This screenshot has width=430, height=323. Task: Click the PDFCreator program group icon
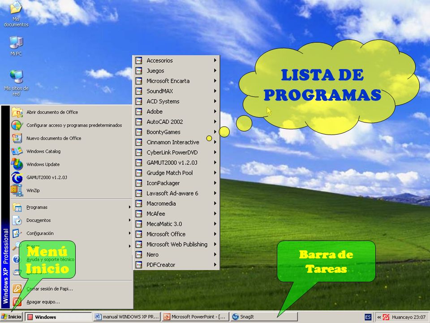139,265
